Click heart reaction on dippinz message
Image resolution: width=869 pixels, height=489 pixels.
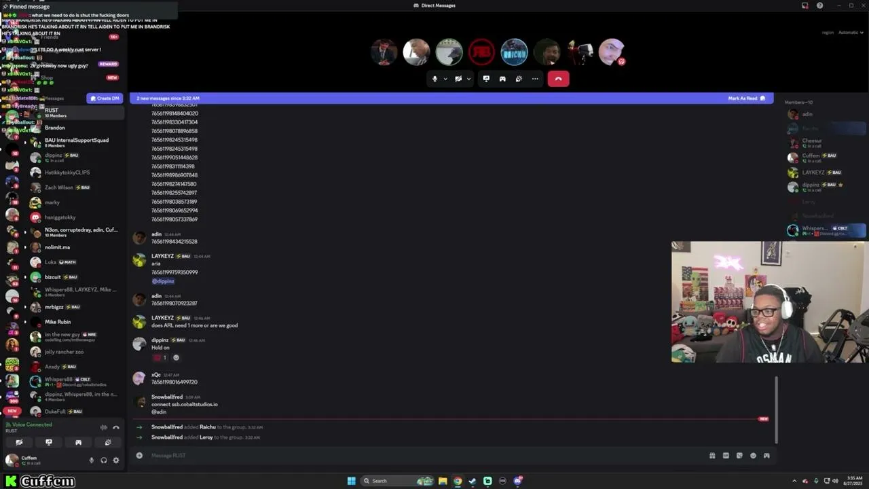[x=160, y=358]
